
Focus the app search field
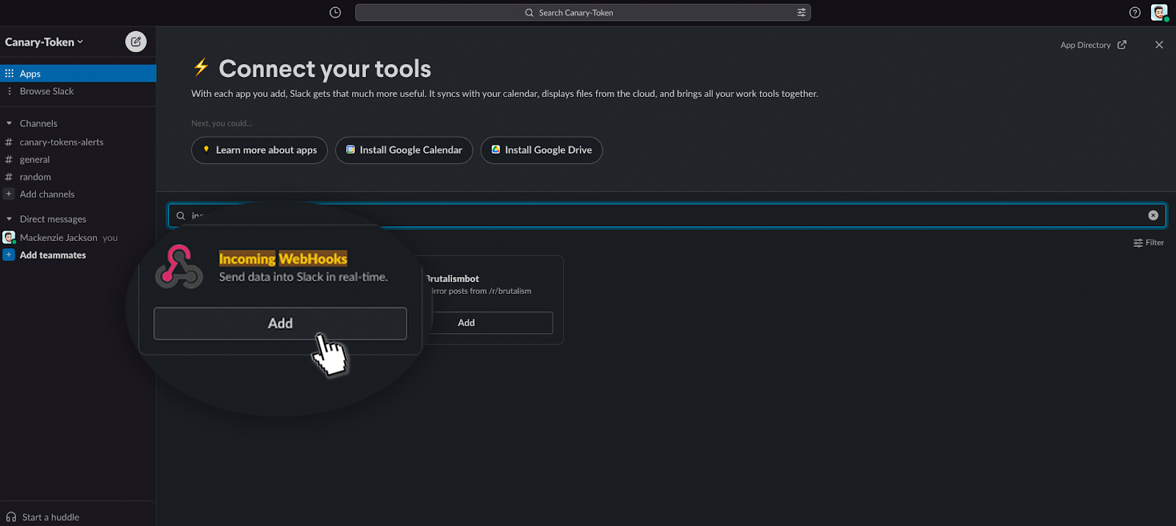[x=667, y=215]
